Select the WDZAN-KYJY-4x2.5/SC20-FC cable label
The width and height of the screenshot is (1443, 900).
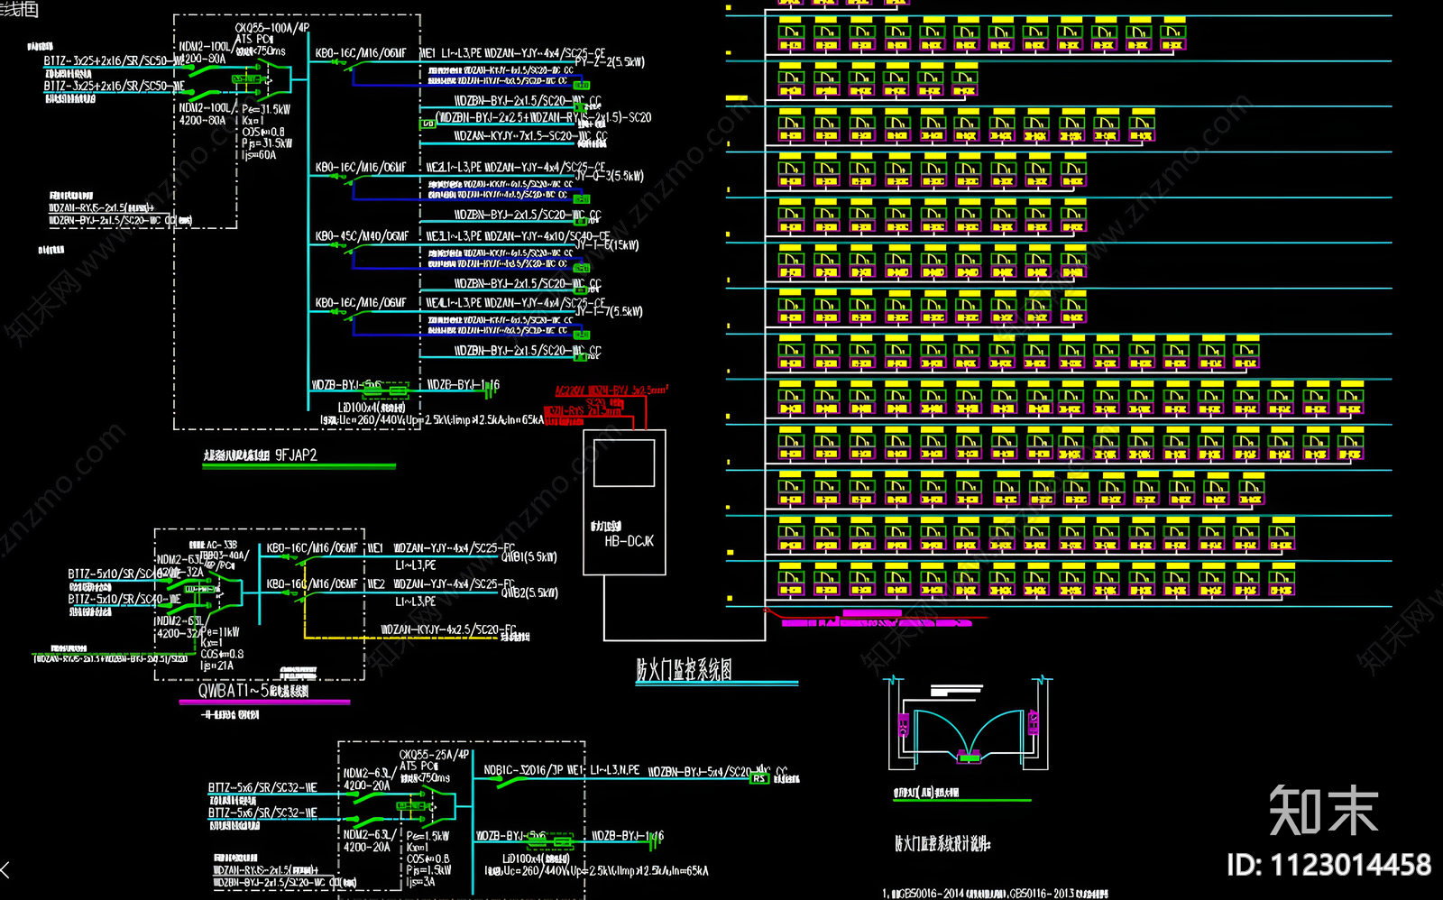pyautogui.click(x=448, y=629)
